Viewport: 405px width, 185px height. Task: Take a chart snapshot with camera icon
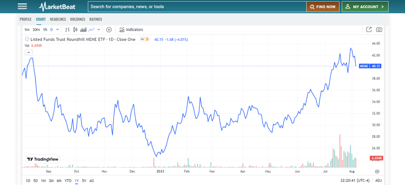point(379,30)
